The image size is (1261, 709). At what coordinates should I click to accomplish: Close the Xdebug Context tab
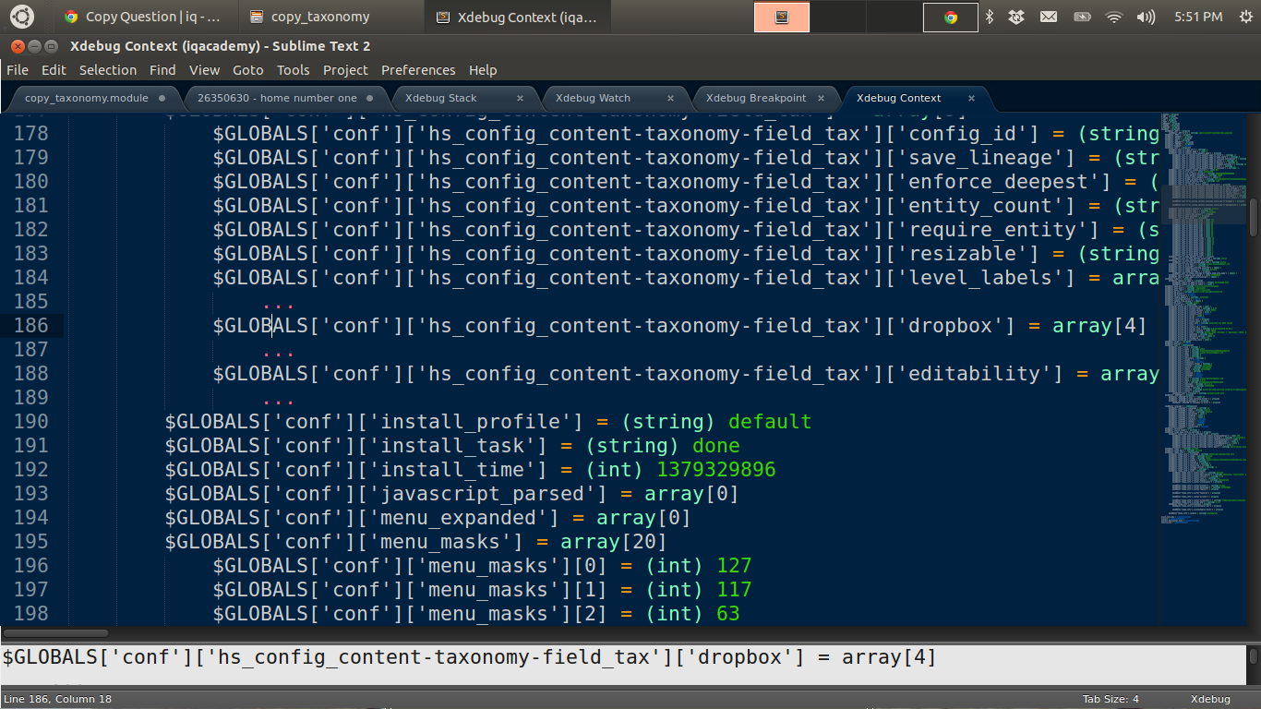[x=971, y=98]
